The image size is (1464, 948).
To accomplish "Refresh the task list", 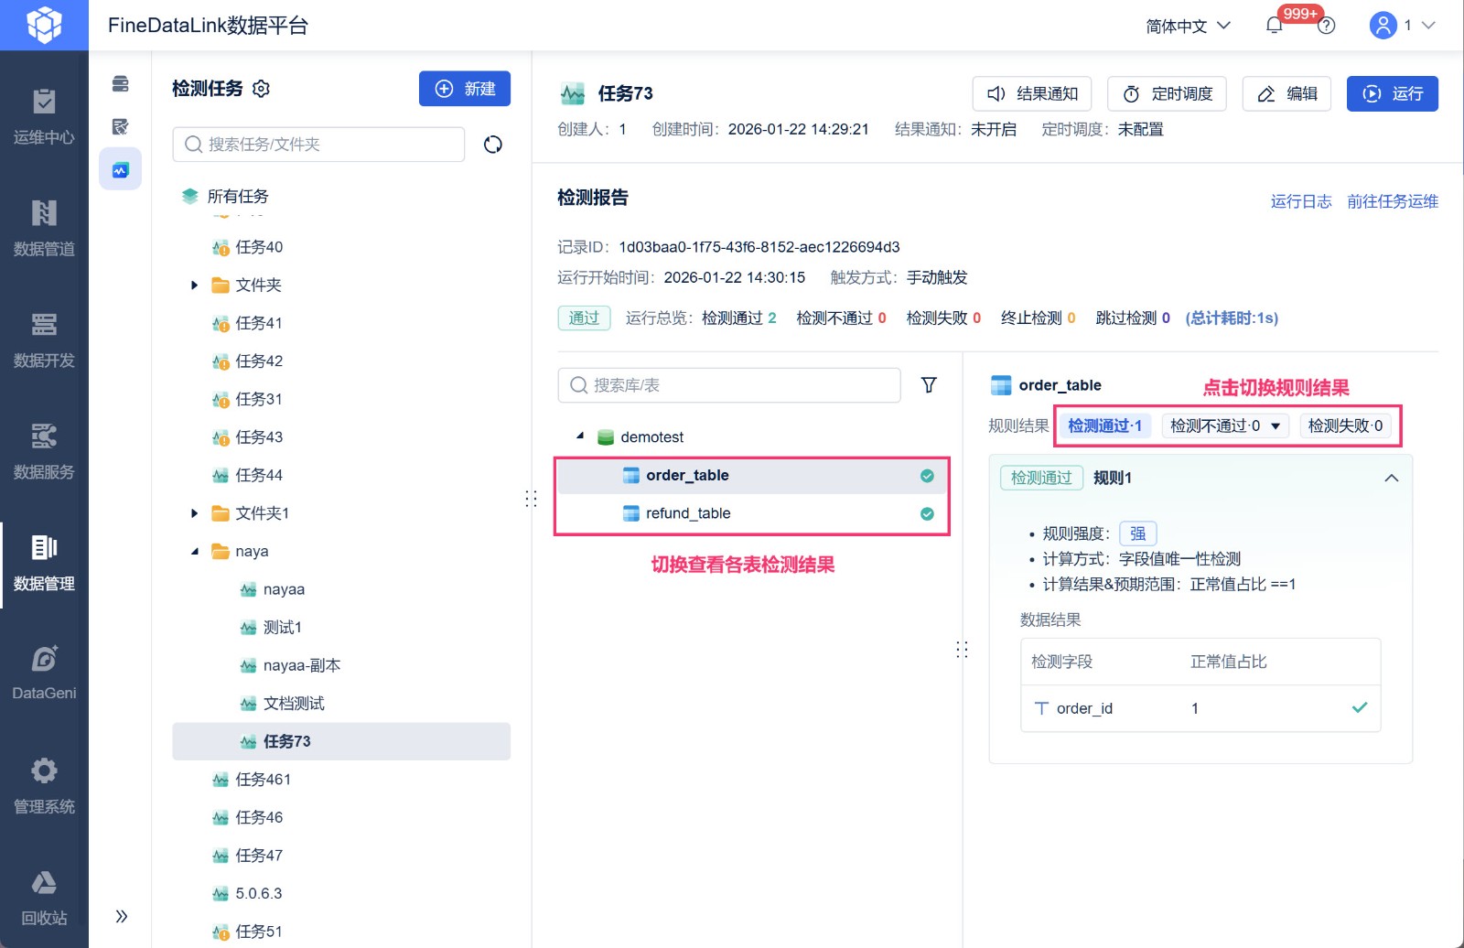I will [492, 145].
